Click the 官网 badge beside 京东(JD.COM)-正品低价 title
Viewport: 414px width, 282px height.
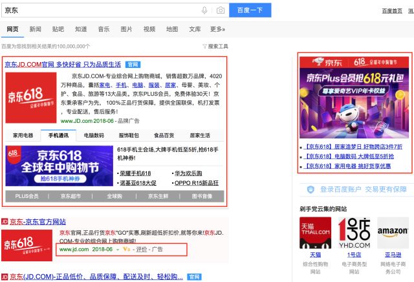pos(194,277)
